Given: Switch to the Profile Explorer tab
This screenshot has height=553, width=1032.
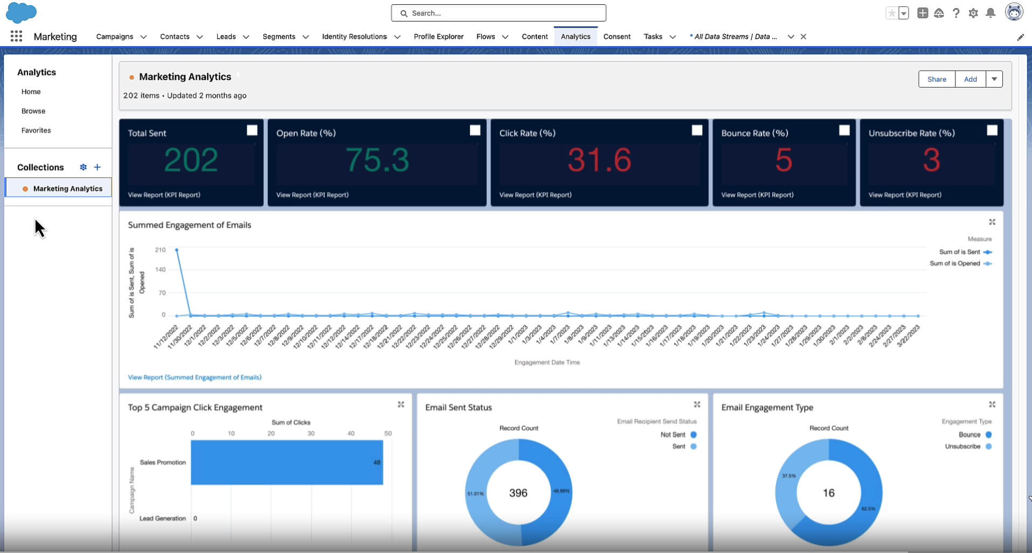Looking at the screenshot, I should point(439,37).
